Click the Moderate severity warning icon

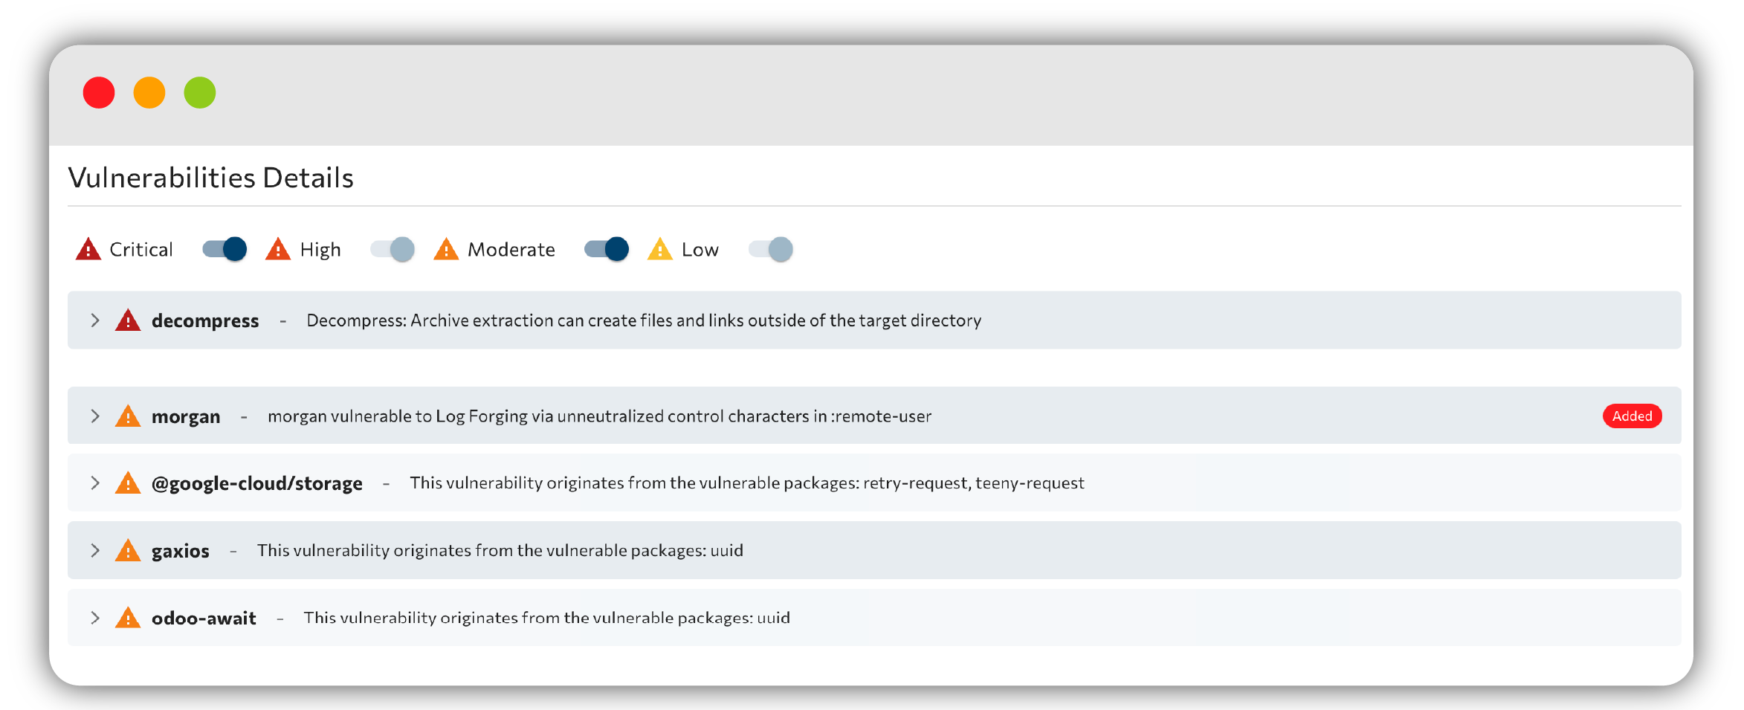click(446, 249)
